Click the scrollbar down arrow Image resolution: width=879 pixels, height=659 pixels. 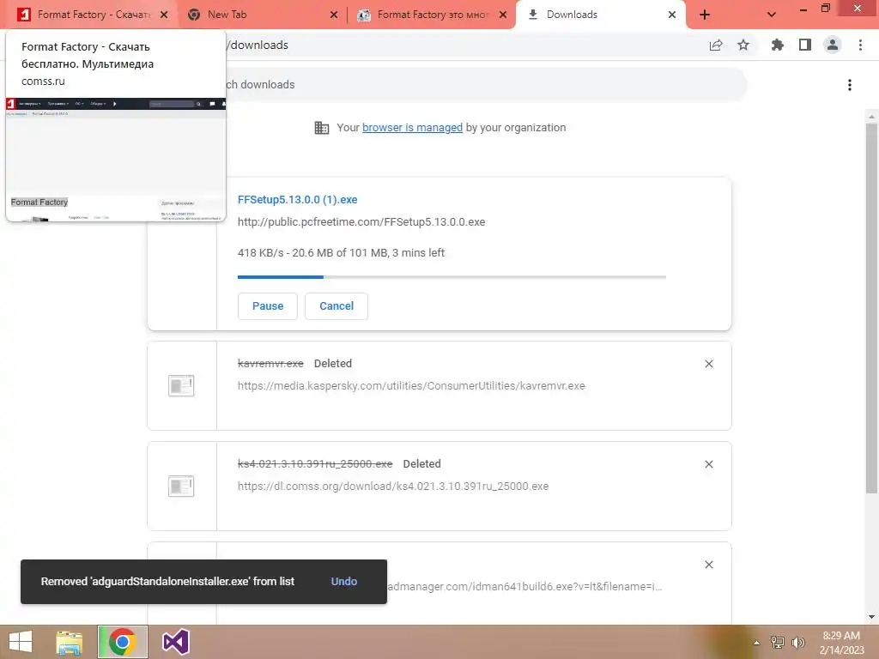tap(871, 617)
